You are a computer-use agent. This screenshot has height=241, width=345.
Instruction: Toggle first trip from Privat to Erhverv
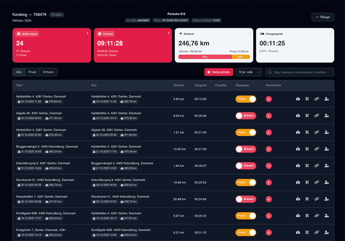[246, 99]
